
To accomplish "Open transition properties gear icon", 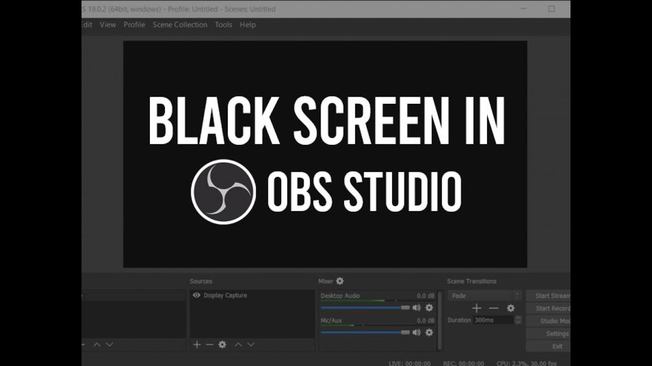I will tap(510, 308).
